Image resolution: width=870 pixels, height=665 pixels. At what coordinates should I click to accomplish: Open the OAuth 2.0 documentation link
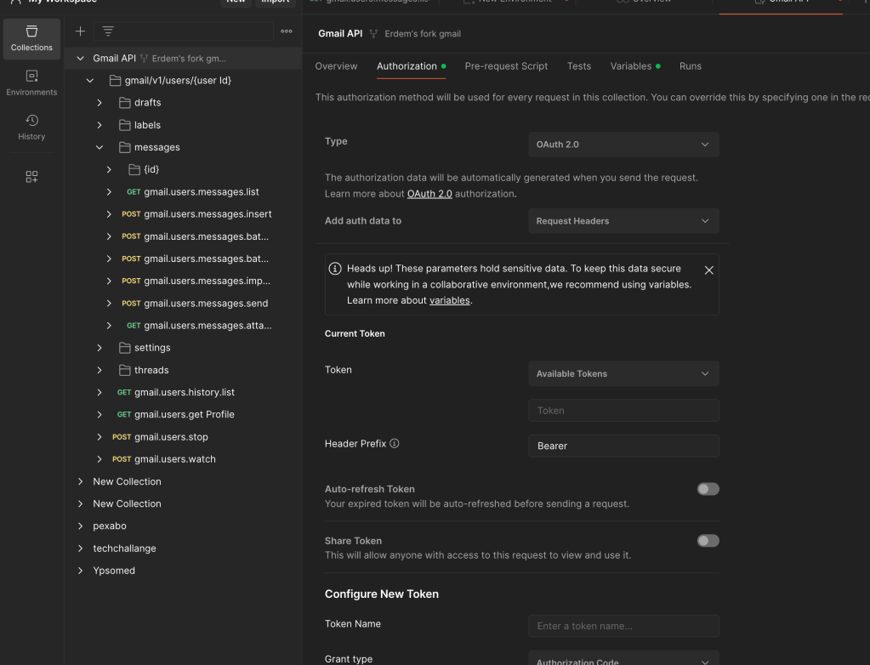(x=429, y=194)
